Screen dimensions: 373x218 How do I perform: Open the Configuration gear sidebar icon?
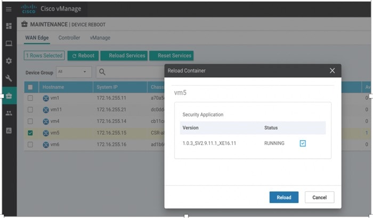point(9,61)
